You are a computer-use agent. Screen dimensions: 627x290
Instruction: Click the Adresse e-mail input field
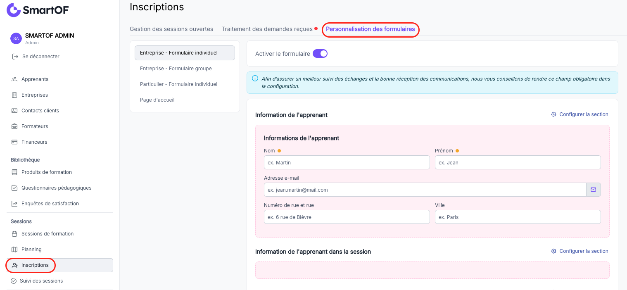(x=425, y=190)
